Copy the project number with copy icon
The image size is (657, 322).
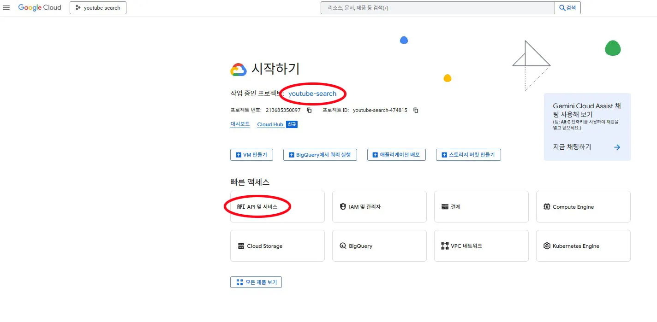point(308,110)
